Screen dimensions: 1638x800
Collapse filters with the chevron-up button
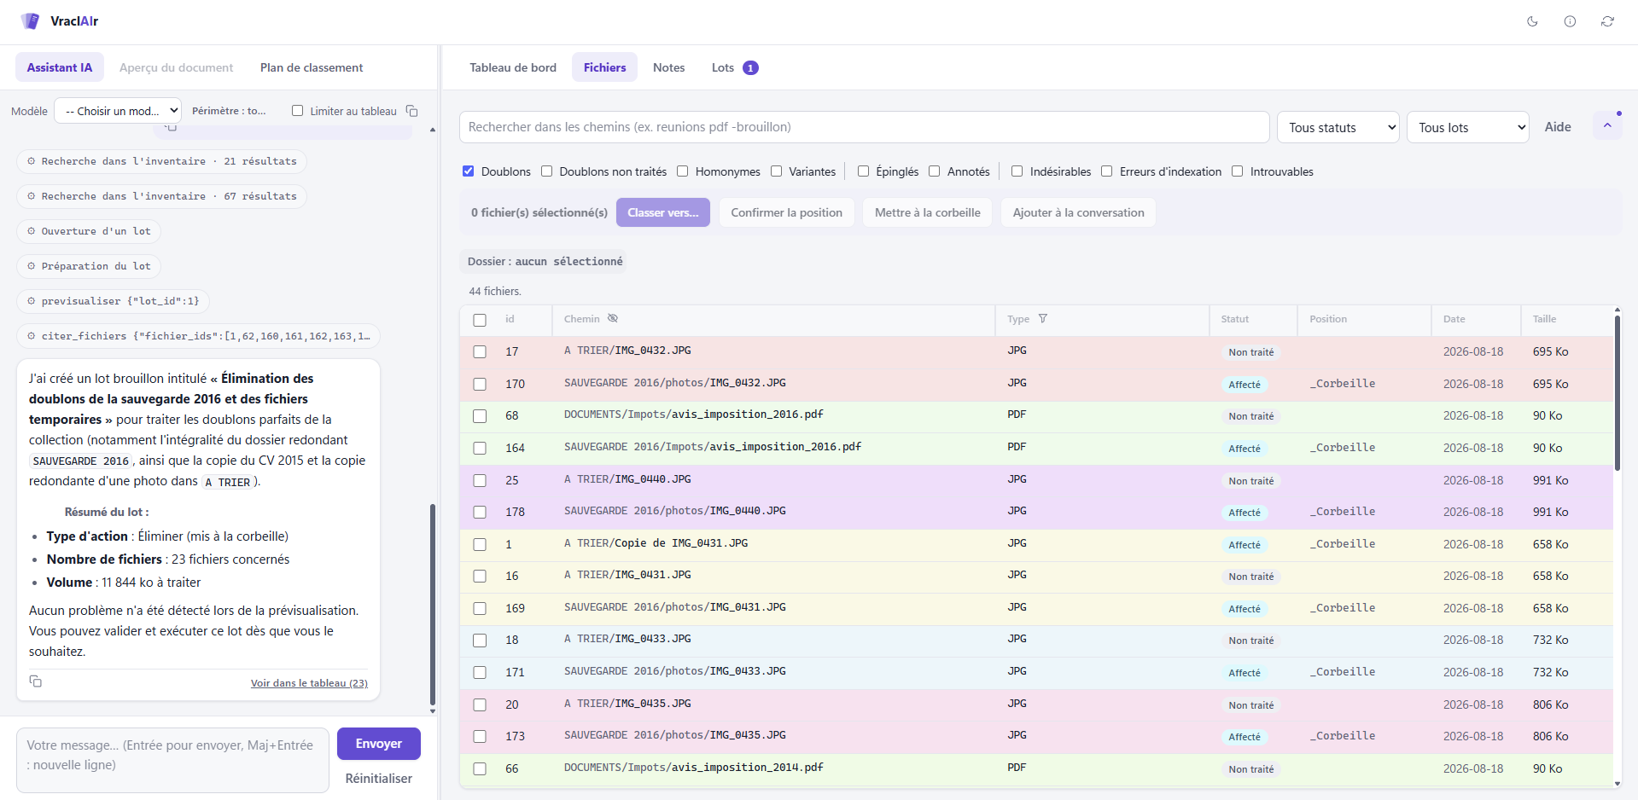[1607, 125]
